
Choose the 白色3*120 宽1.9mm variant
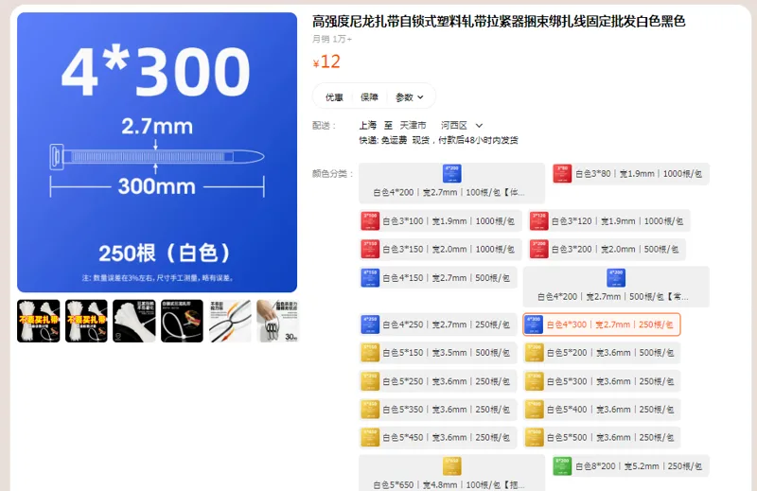click(608, 221)
